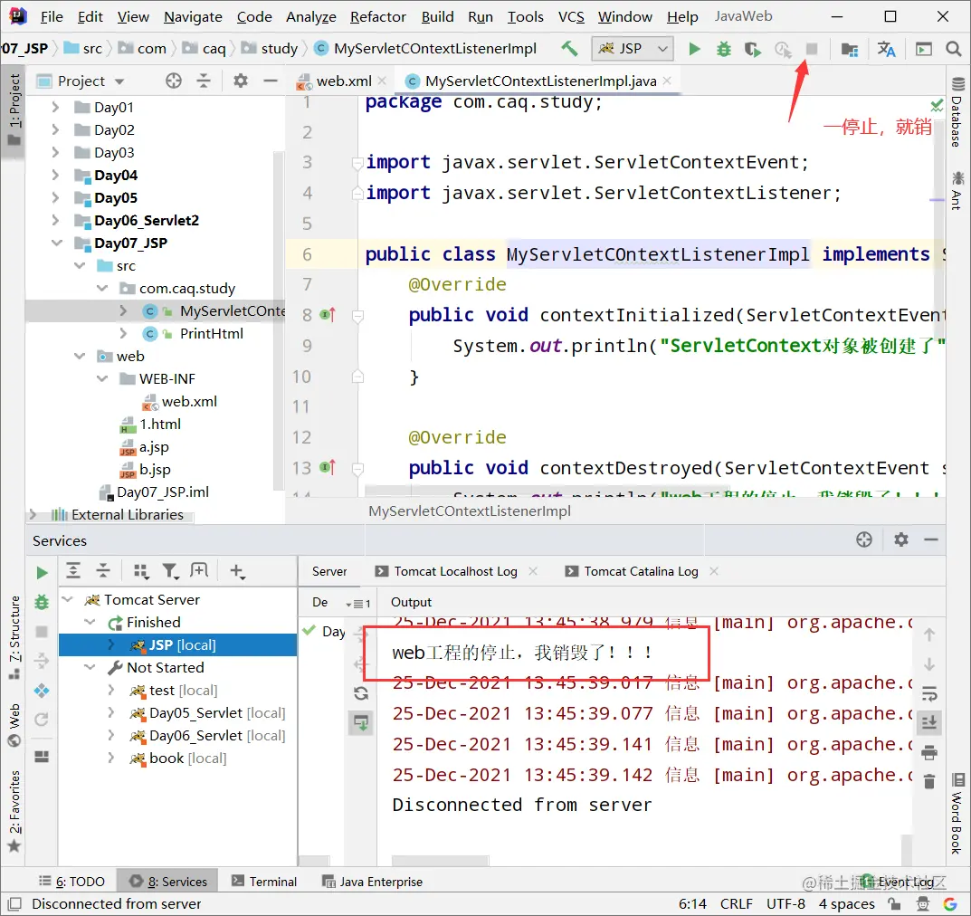The image size is (971, 916).
Task: Expand the Day01 folder
Action: [55, 107]
